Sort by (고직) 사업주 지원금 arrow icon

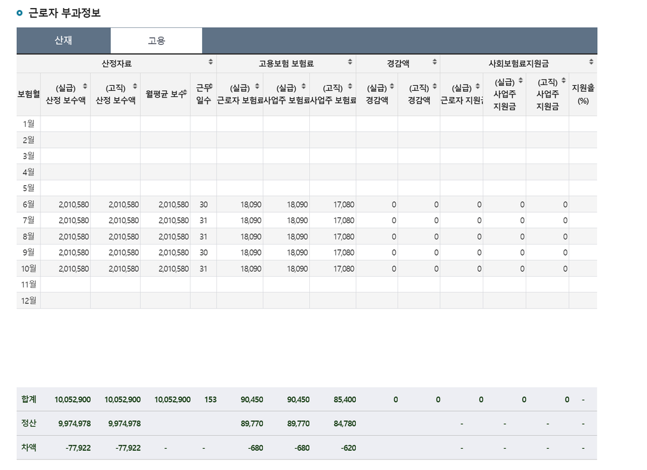click(x=563, y=81)
